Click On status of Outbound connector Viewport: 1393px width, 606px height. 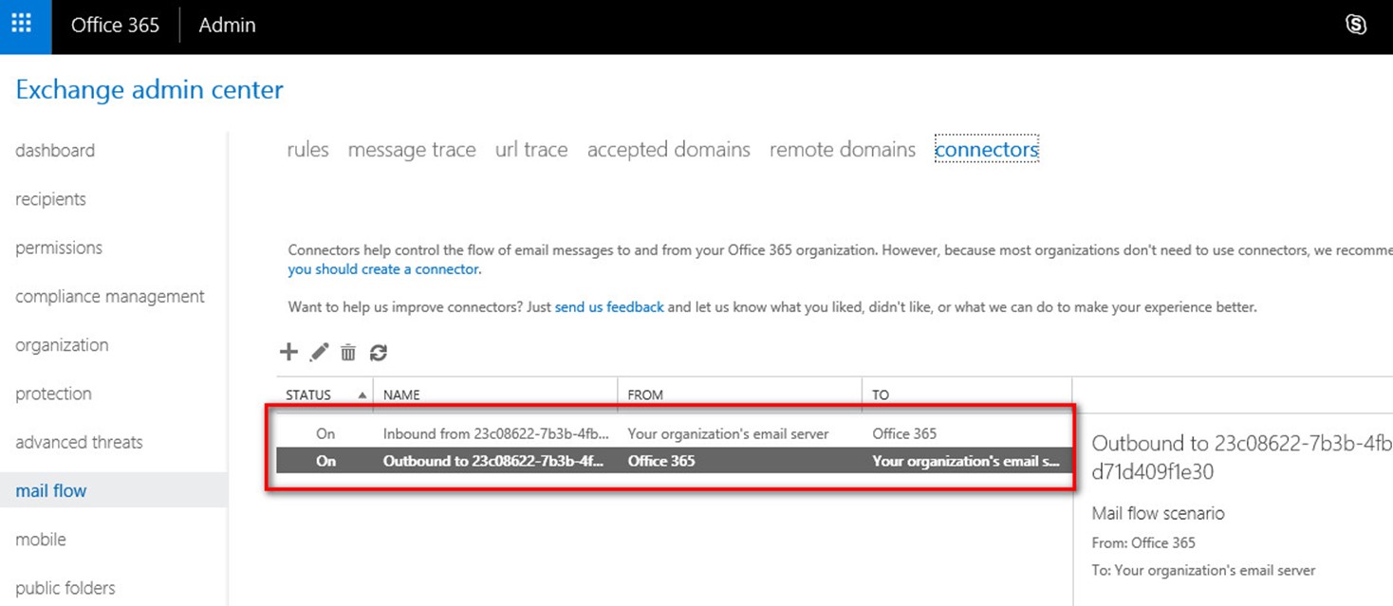click(x=325, y=461)
